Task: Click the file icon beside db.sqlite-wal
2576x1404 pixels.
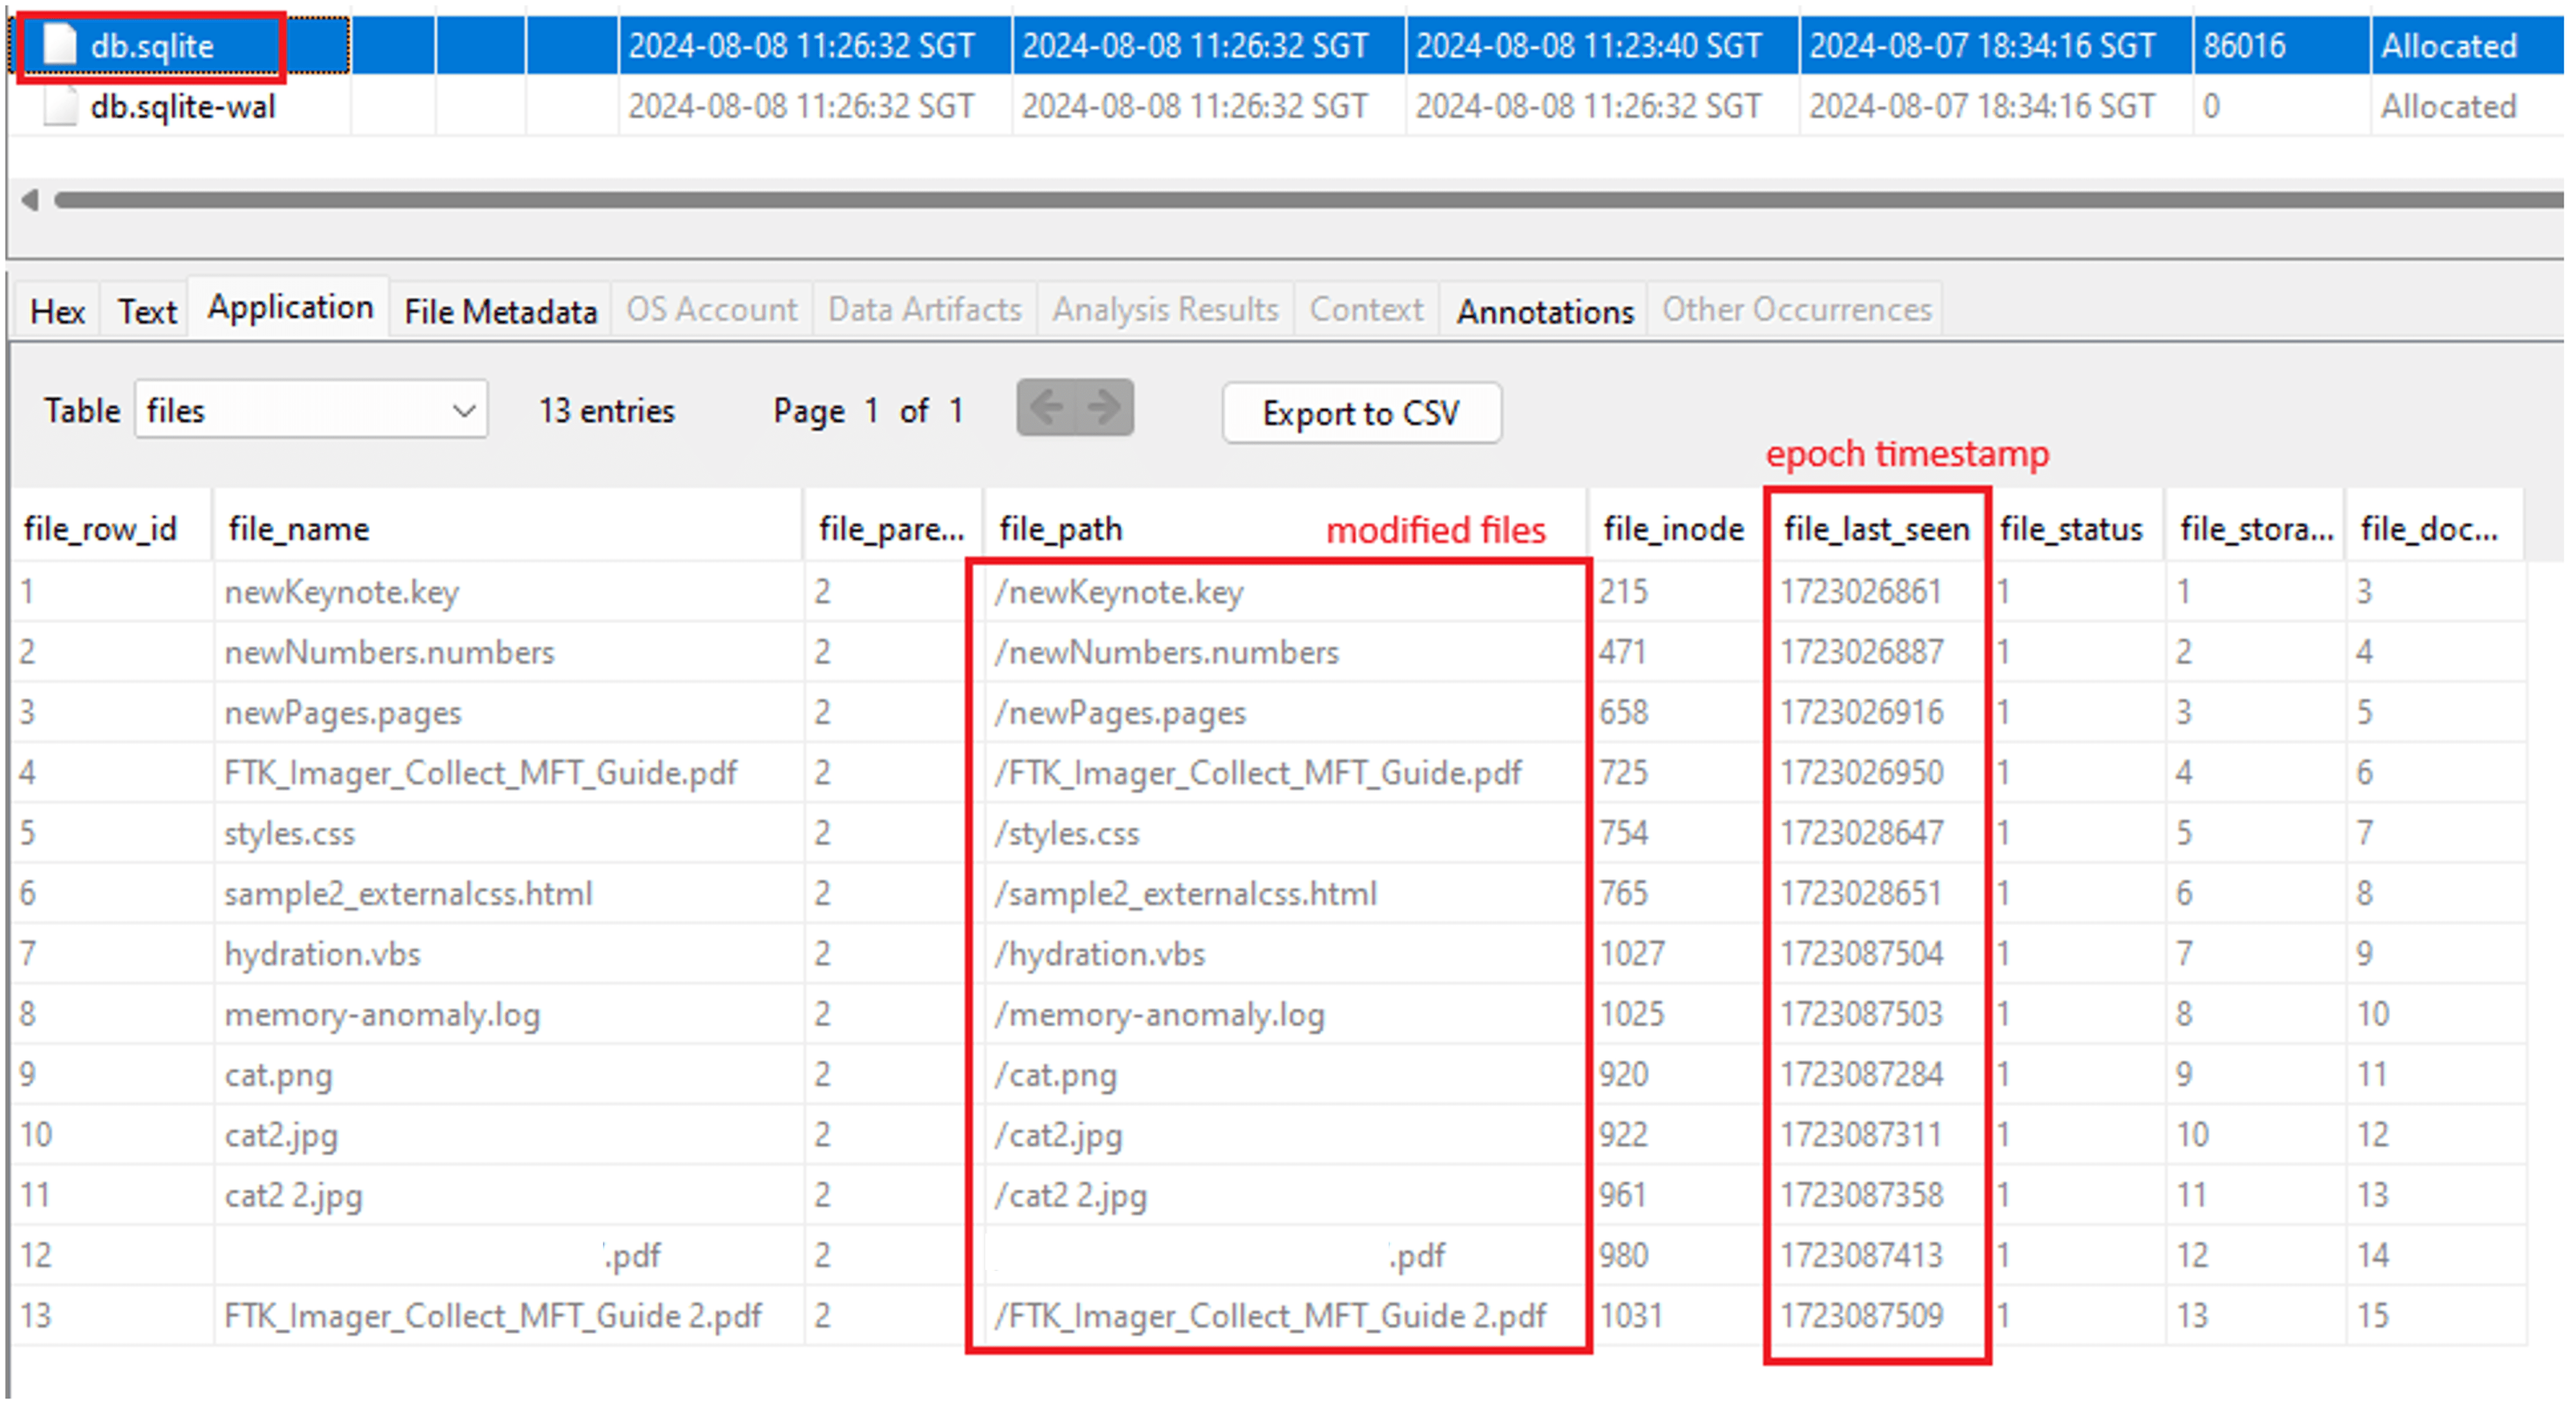Action: coord(60,106)
